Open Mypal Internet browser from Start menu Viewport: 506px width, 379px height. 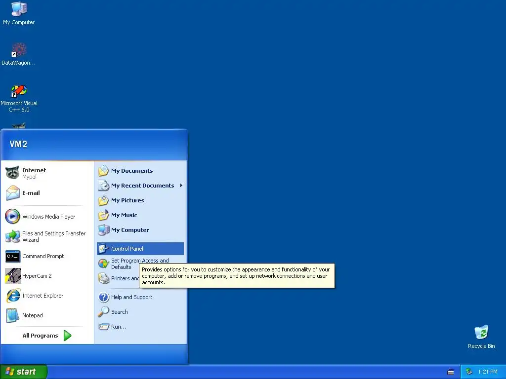[47, 173]
